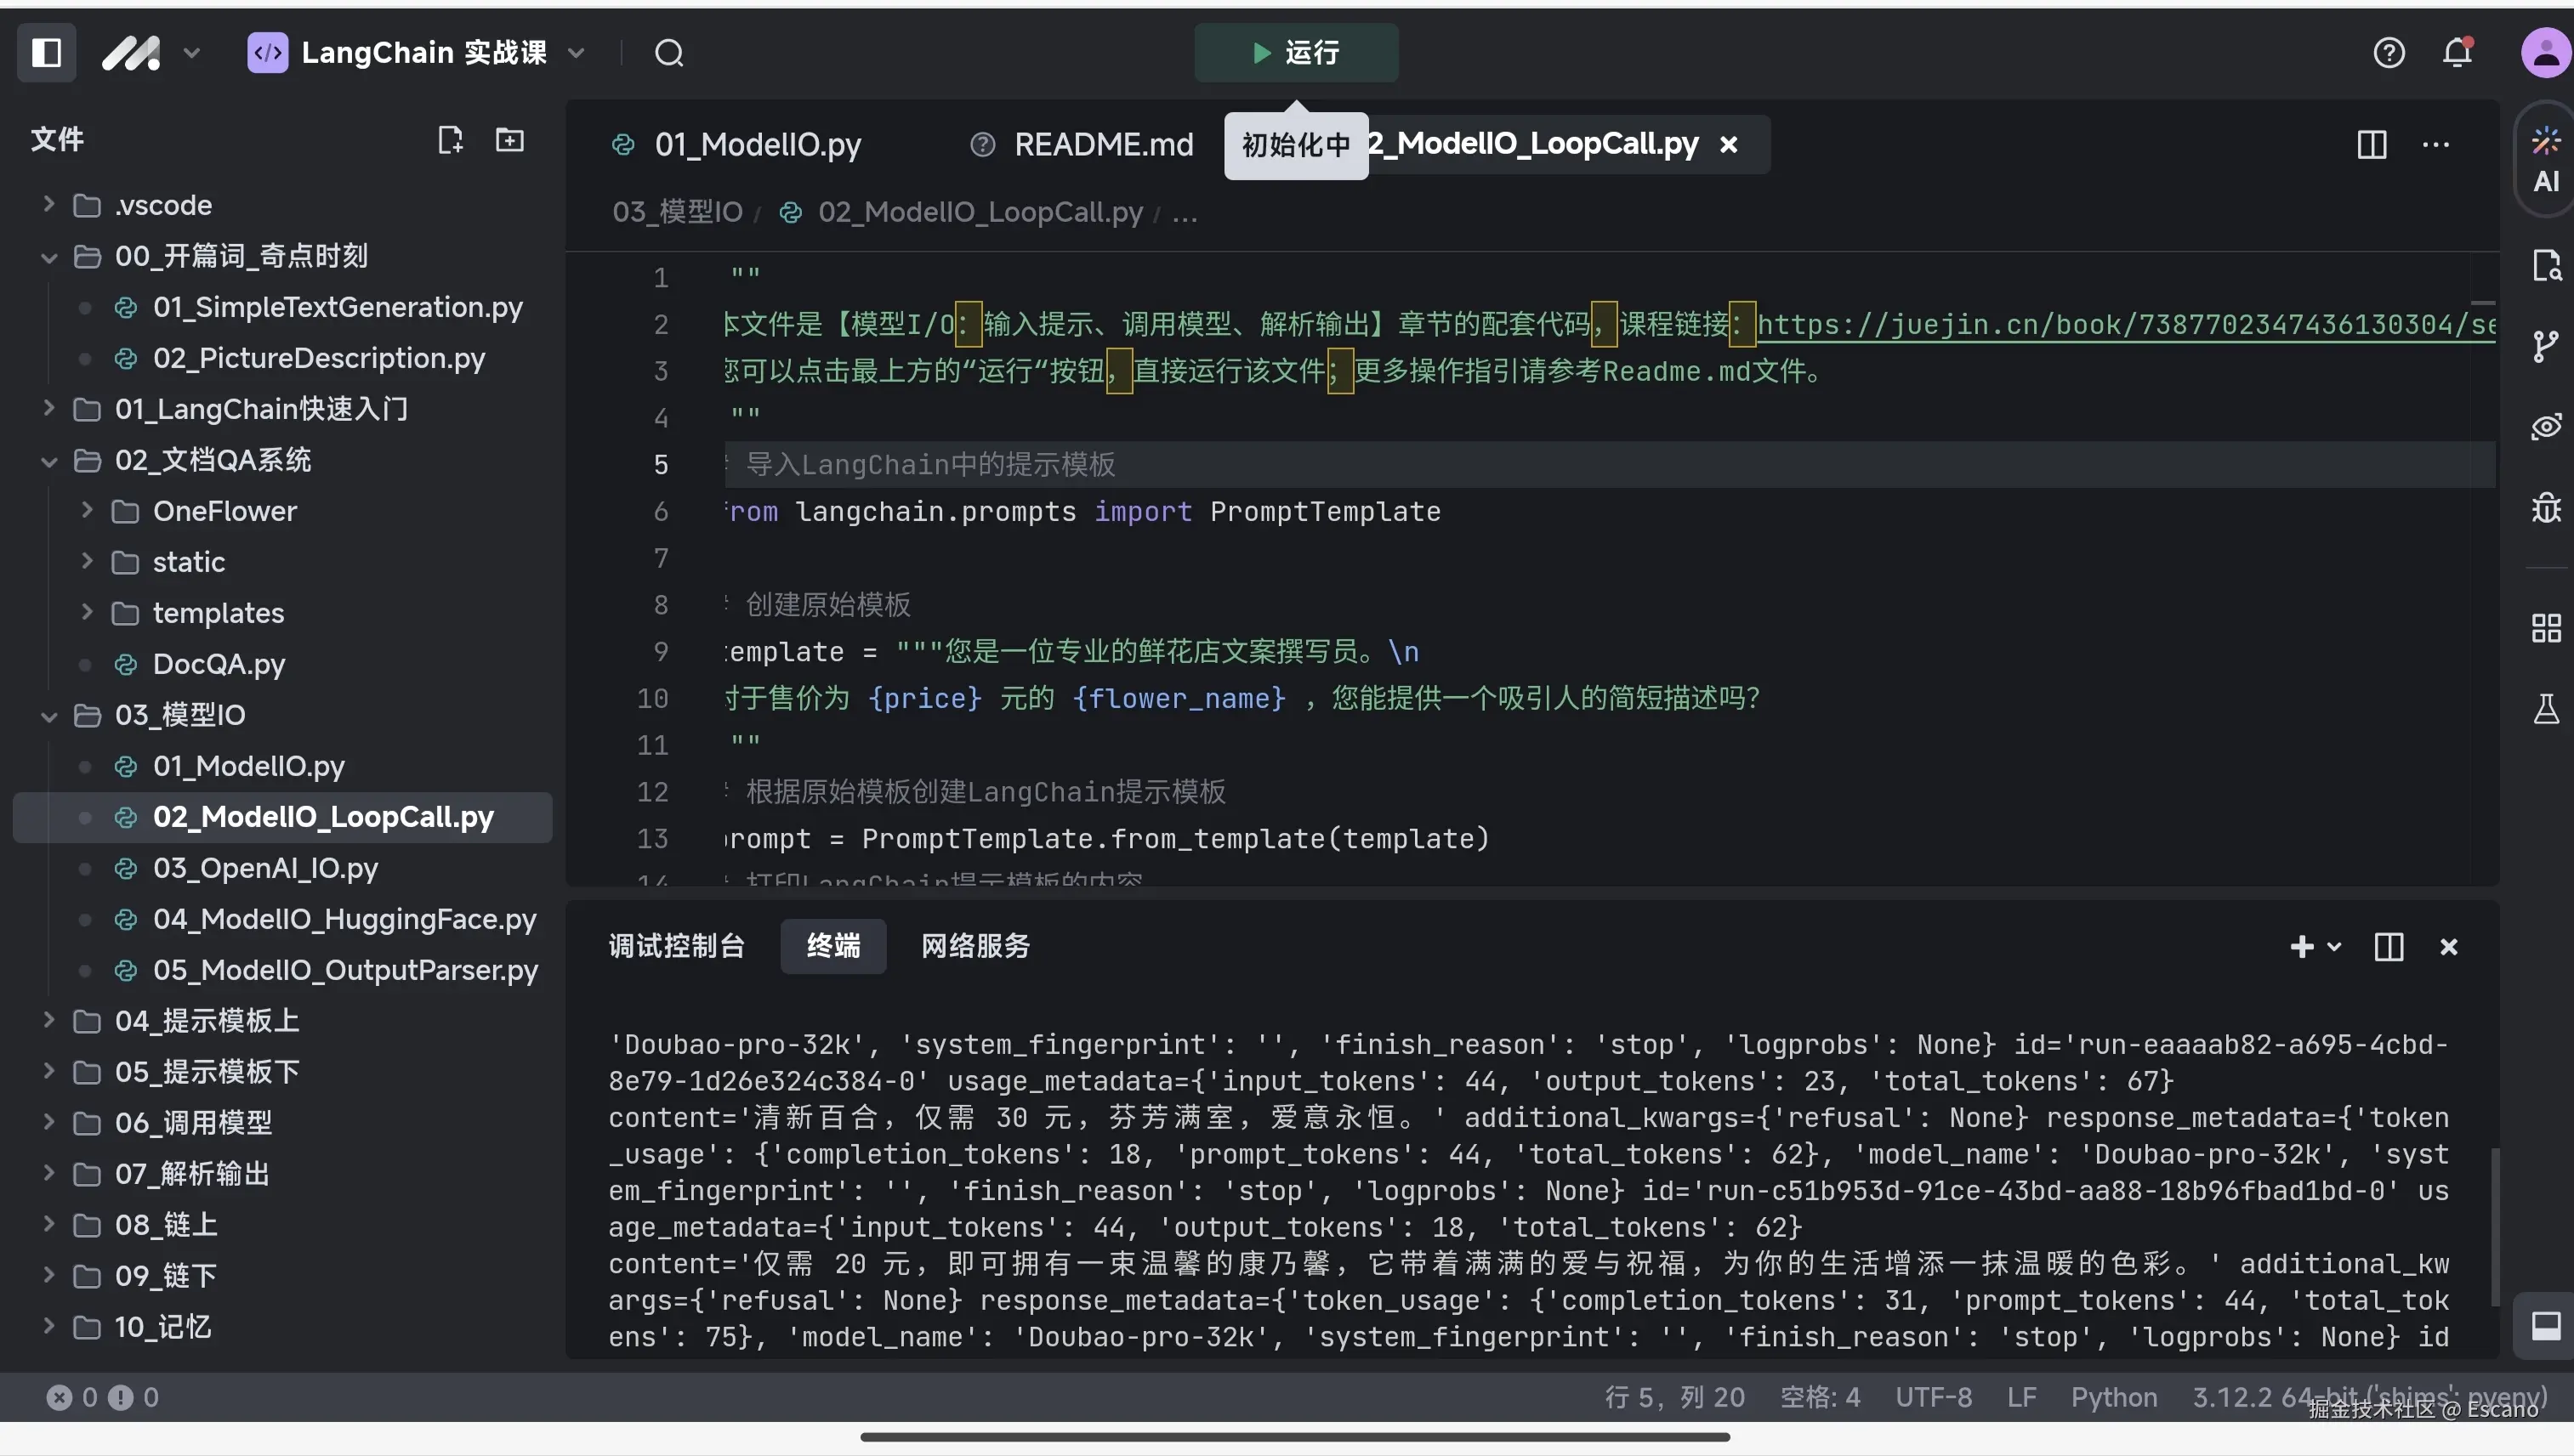Toggle the left sidebar panel icon
2574x1456 pixels.
[47, 52]
